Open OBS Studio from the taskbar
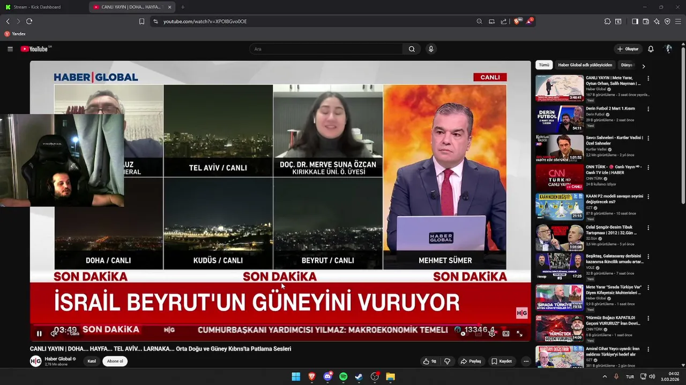 point(375,376)
